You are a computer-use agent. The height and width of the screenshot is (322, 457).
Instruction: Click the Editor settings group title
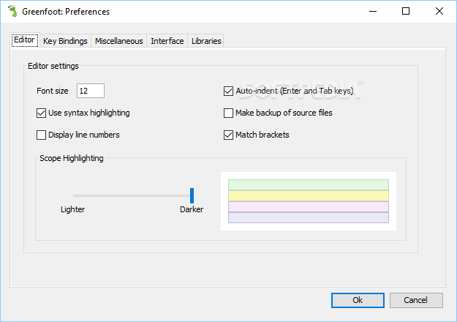tap(53, 66)
